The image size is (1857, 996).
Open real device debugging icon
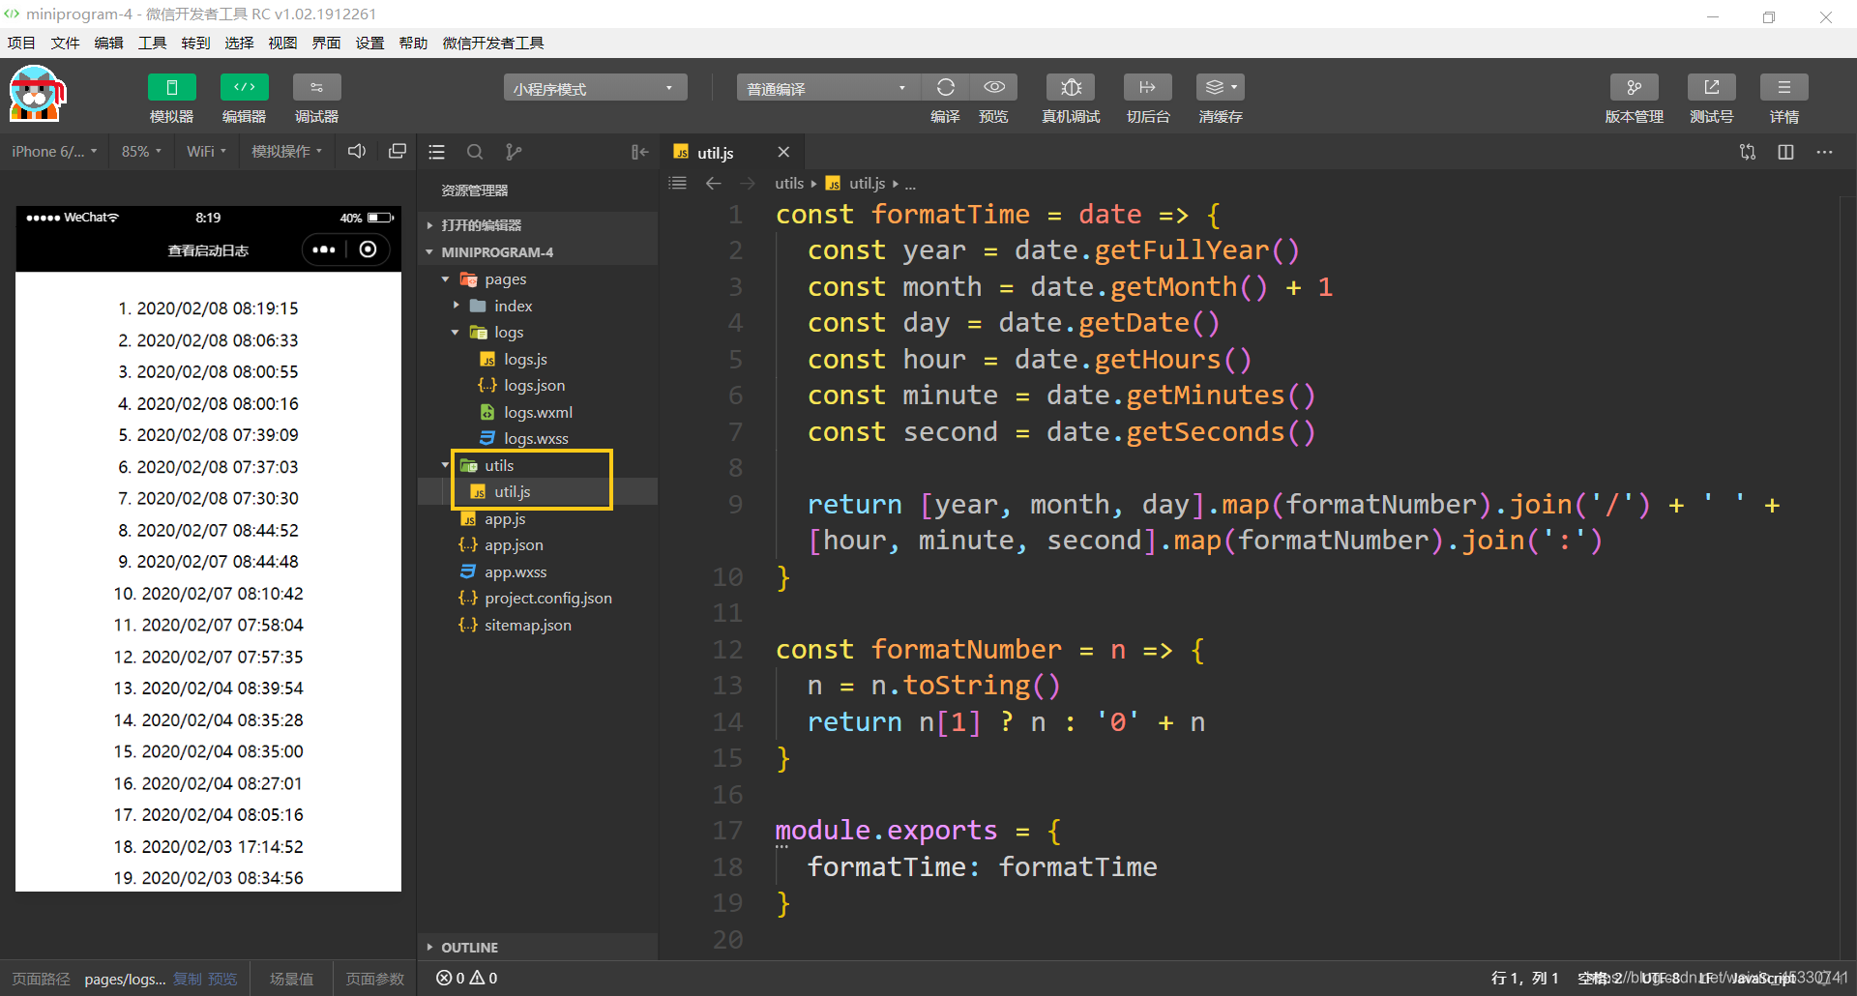click(x=1071, y=87)
